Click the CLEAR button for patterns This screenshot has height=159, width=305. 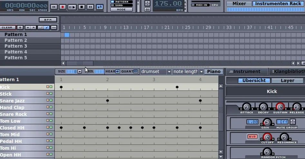pyautogui.click(x=8, y=28)
